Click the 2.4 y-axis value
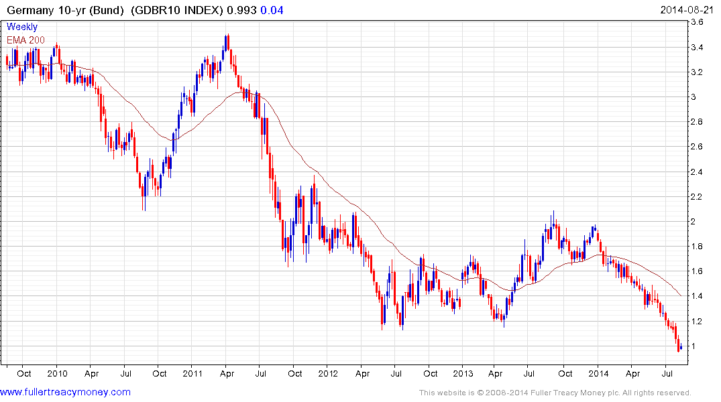Viewport: 721px width, 402px height. pyautogui.click(x=697, y=172)
